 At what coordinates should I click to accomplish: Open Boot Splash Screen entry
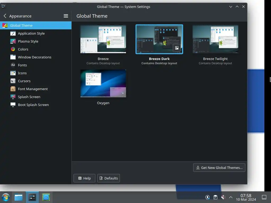click(36, 105)
